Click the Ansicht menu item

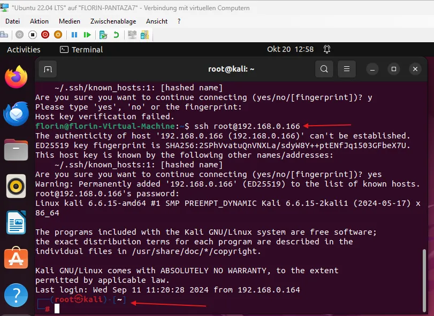(156, 21)
